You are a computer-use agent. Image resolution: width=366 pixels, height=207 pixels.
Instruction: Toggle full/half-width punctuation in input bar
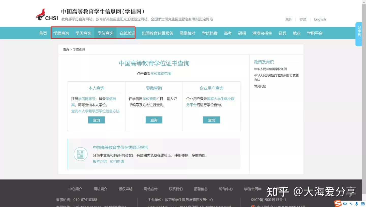[x=350, y=204]
